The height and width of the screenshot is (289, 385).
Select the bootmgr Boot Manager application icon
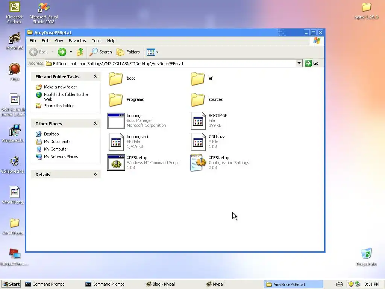tap(116, 121)
